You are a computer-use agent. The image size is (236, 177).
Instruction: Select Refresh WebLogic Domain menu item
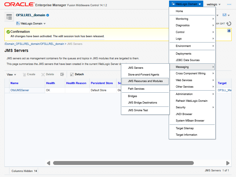[x=192, y=101]
